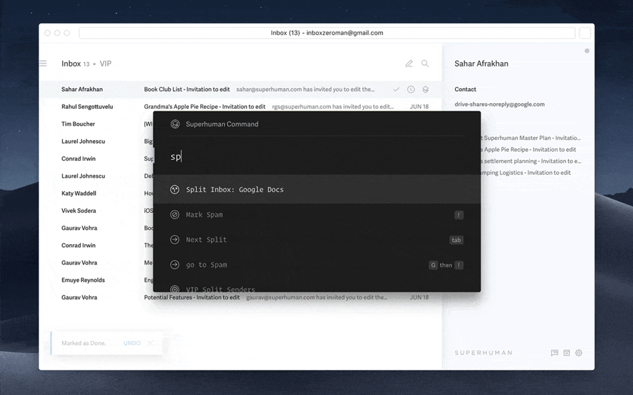Click the G key badge on go to Spam
This screenshot has width=633, height=395.
pos(433,265)
